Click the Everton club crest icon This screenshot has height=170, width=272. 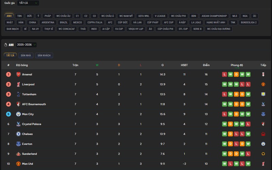coord(18,144)
